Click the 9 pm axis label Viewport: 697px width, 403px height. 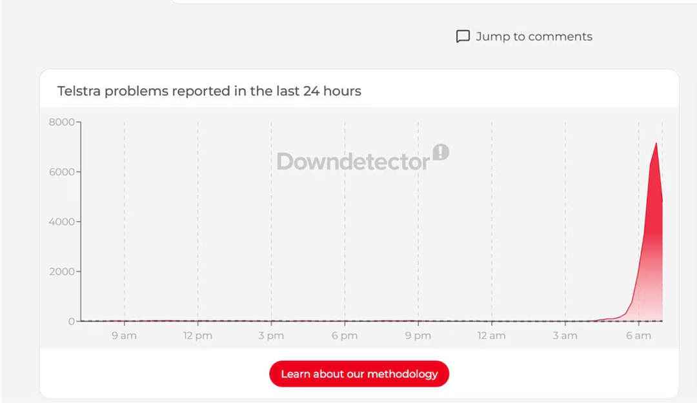pos(418,335)
